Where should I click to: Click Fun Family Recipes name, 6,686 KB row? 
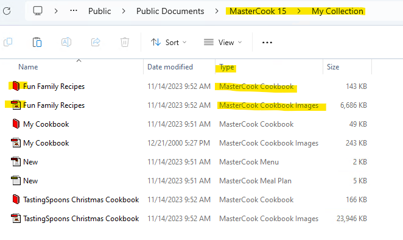pyautogui.click(x=54, y=105)
